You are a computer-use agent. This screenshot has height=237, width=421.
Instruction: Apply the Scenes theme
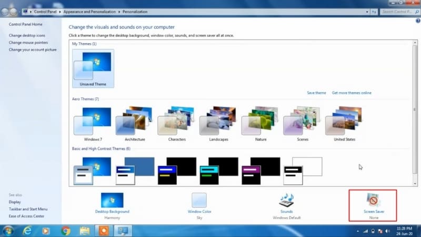(x=302, y=124)
